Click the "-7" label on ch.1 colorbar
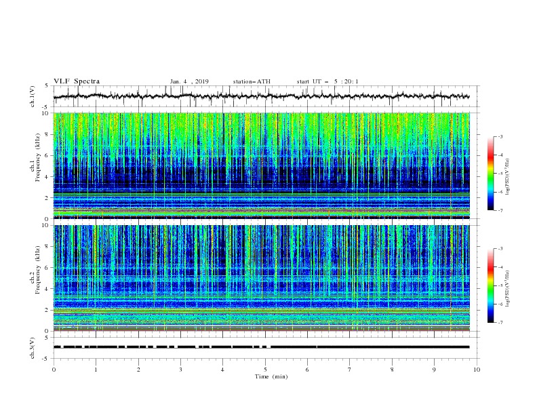537x415 pixels. (500, 210)
